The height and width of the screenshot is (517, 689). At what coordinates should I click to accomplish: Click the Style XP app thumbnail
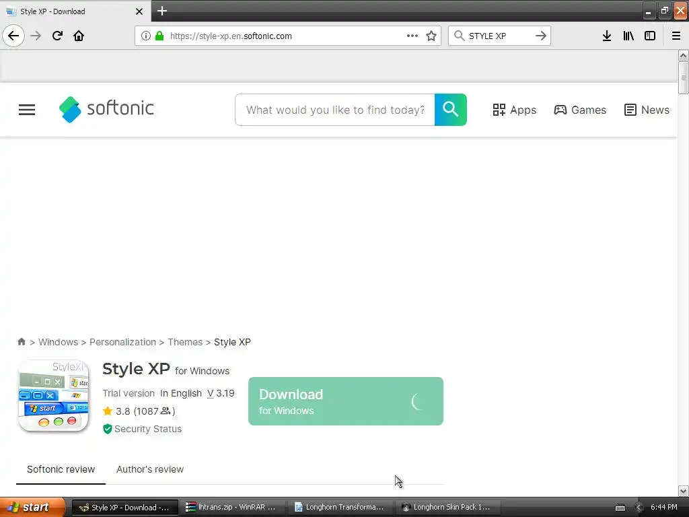pyautogui.click(x=54, y=396)
